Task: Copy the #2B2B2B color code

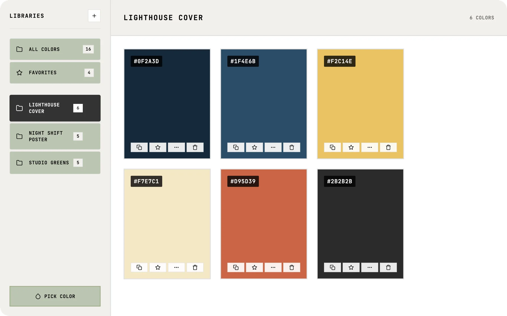Action: 332,267
